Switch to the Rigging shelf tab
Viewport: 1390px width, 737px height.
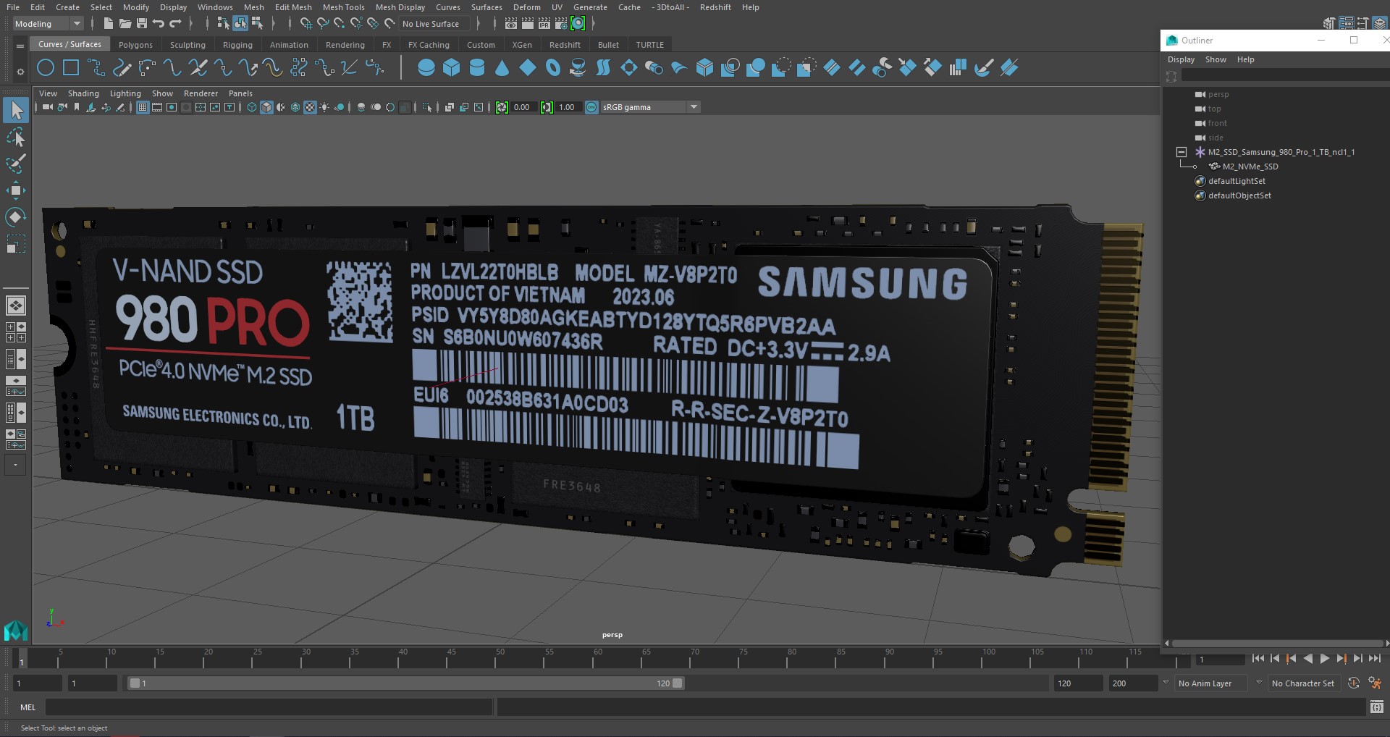coord(237,45)
